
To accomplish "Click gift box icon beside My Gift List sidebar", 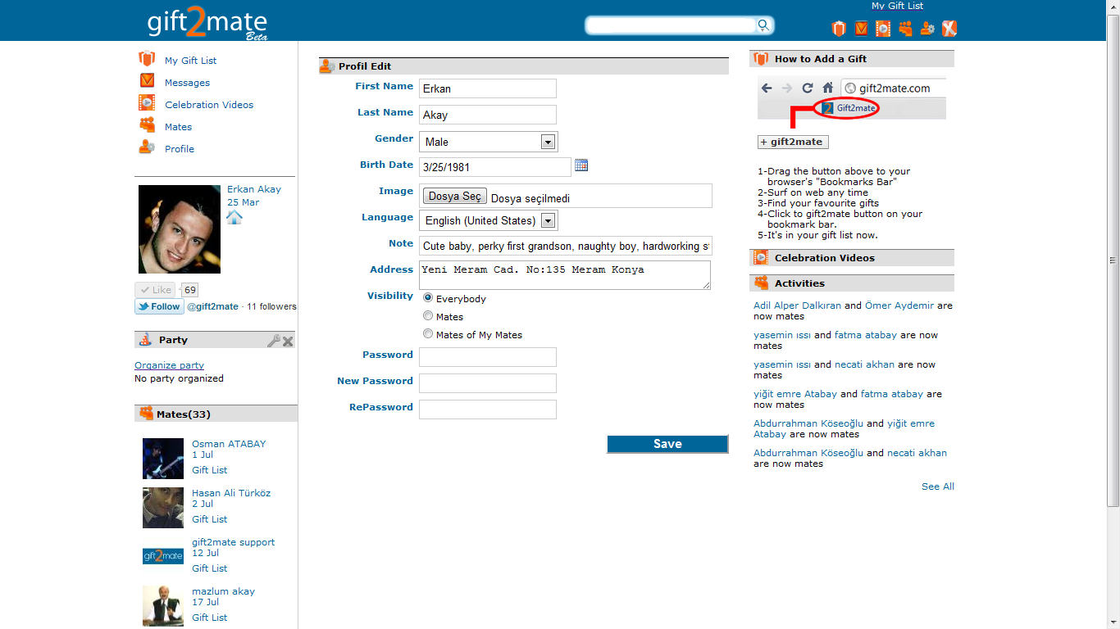I will point(147,60).
